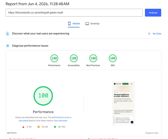Click the orange square 50–89 legend icon

point(38,127)
